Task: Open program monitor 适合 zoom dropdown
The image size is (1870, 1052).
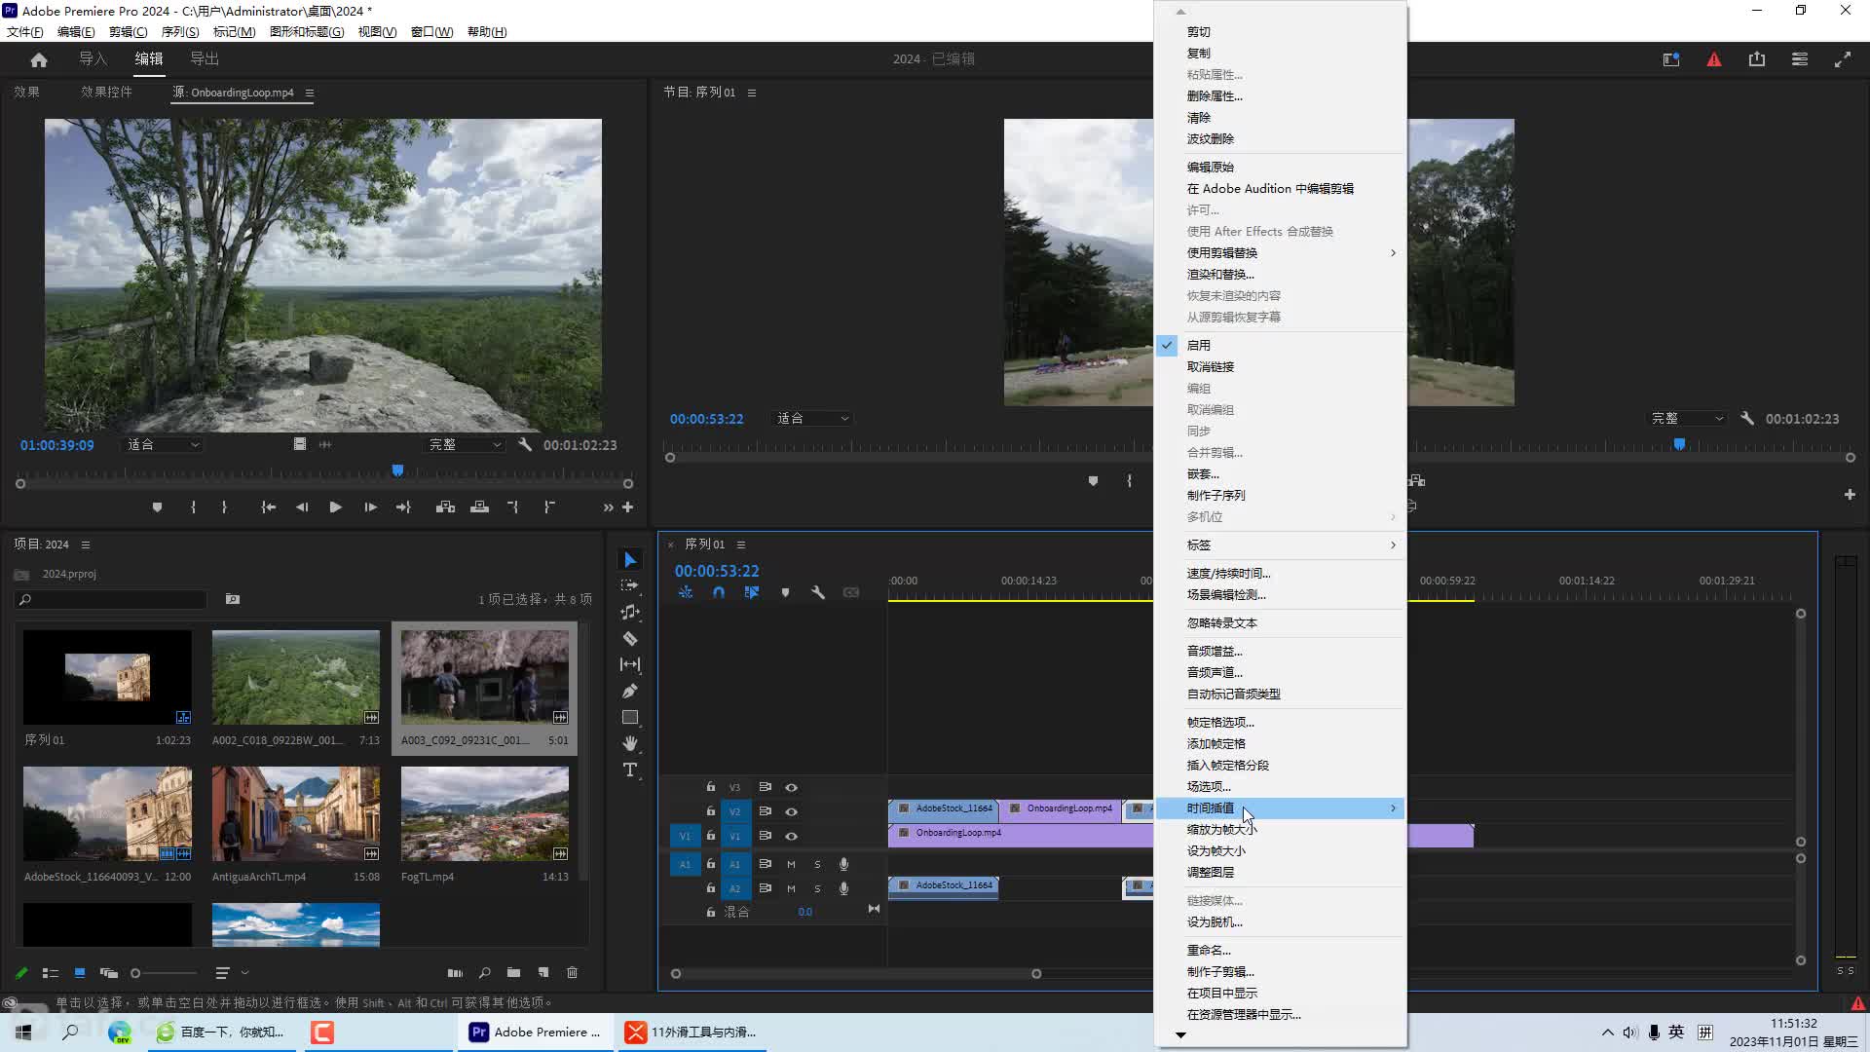Action: point(812,418)
